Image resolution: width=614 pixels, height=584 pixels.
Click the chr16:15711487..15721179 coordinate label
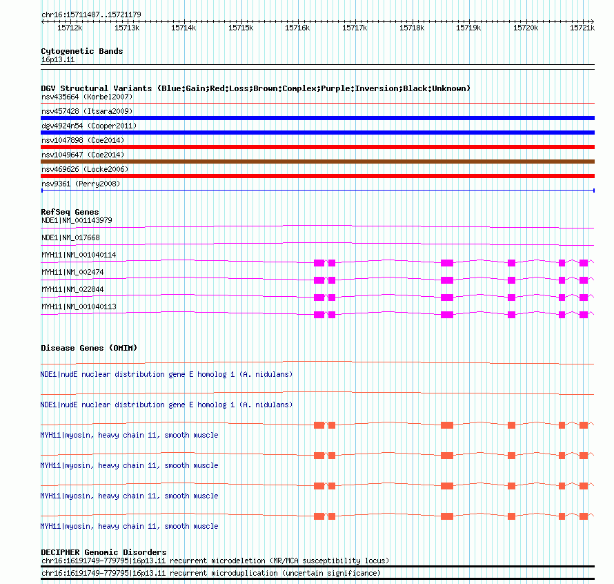91,14
